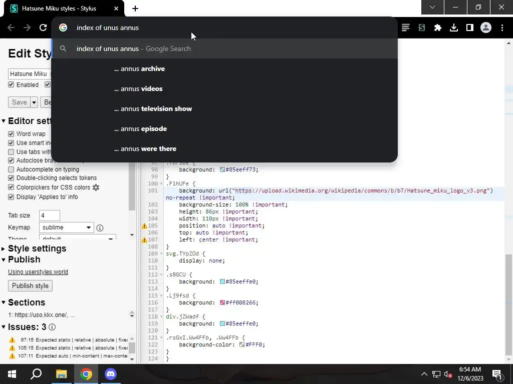Fold the .F1hUFe rule at line 100
This screenshot has height=384, width=513.
click(x=161, y=184)
